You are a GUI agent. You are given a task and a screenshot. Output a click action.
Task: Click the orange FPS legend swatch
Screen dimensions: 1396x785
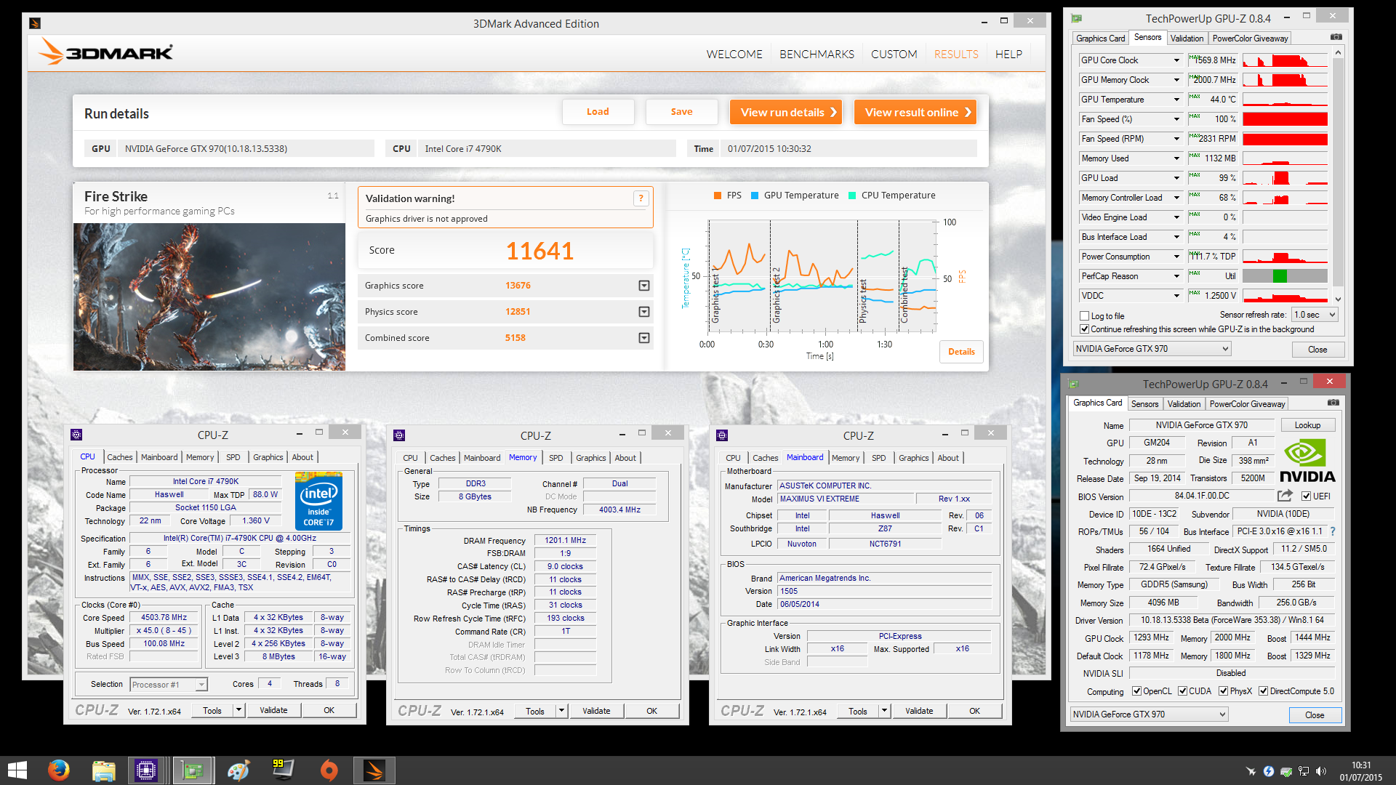pos(718,196)
